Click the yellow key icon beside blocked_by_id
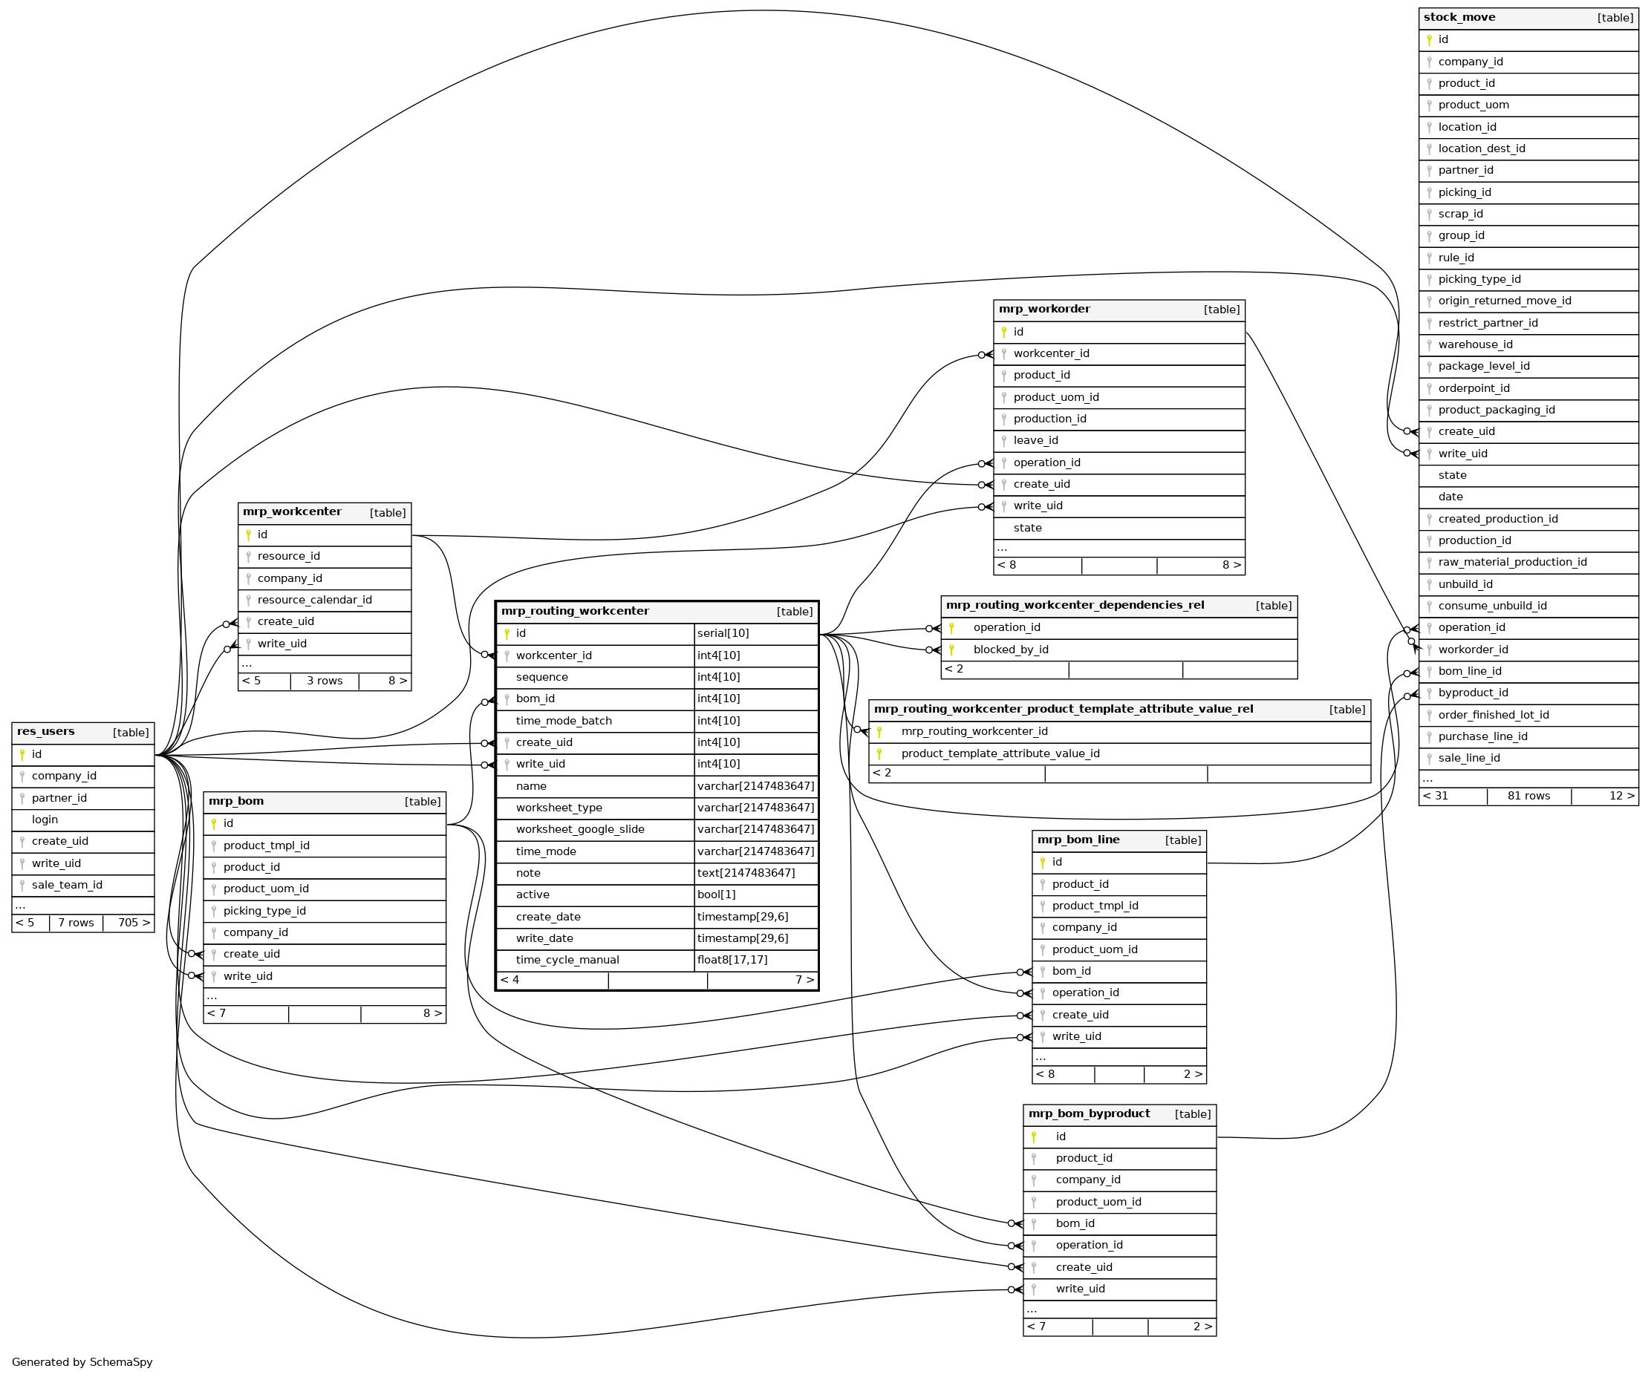This screenshot has height=1377, width=1651. (951, 650)
